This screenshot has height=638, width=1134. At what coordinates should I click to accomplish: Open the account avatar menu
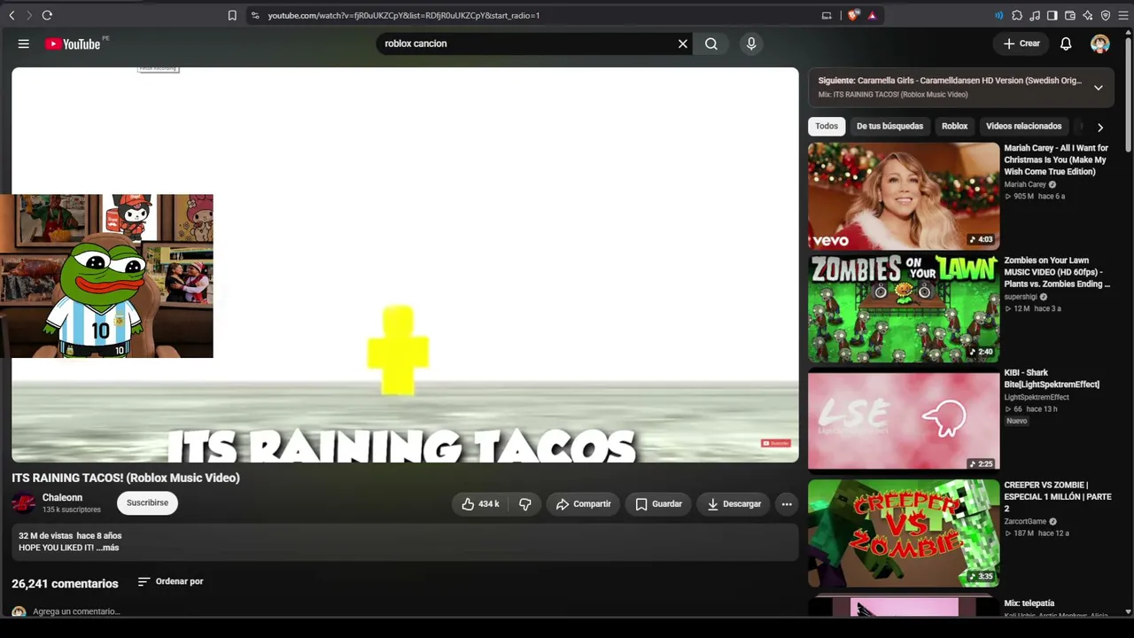pyautogui.click(x=1100, y=43)
